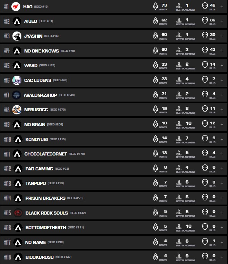
Task: Open PRISON BREAKERS team page
Action: pyautogui.click(x=45, y=198)
